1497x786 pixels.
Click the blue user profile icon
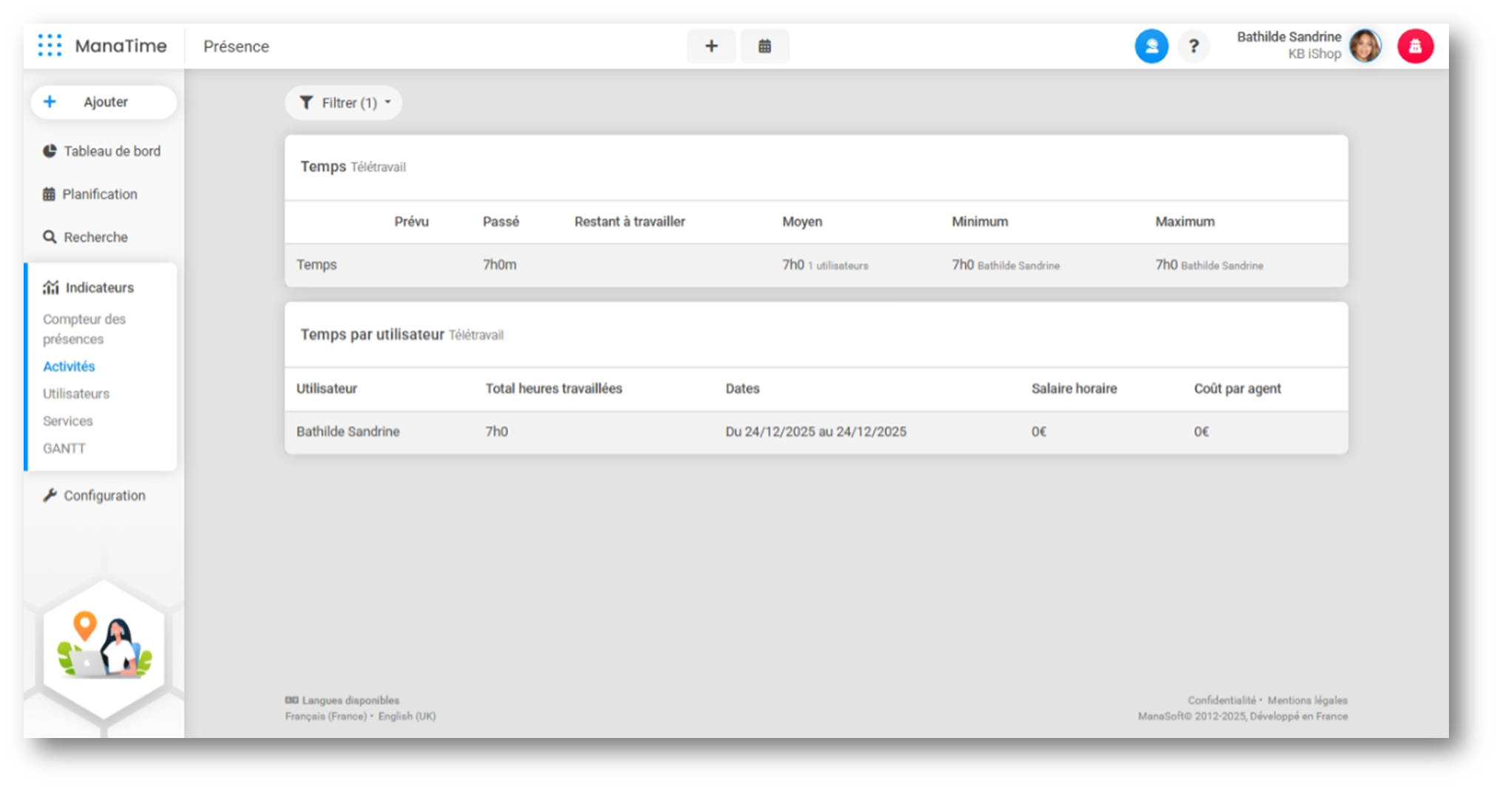pyautogui.click(x=1151, y=47)
